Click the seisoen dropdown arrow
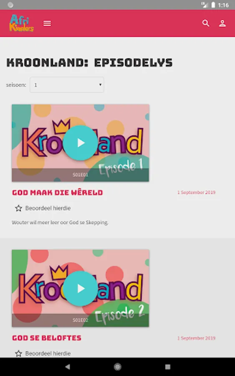 tap(100, 85)
